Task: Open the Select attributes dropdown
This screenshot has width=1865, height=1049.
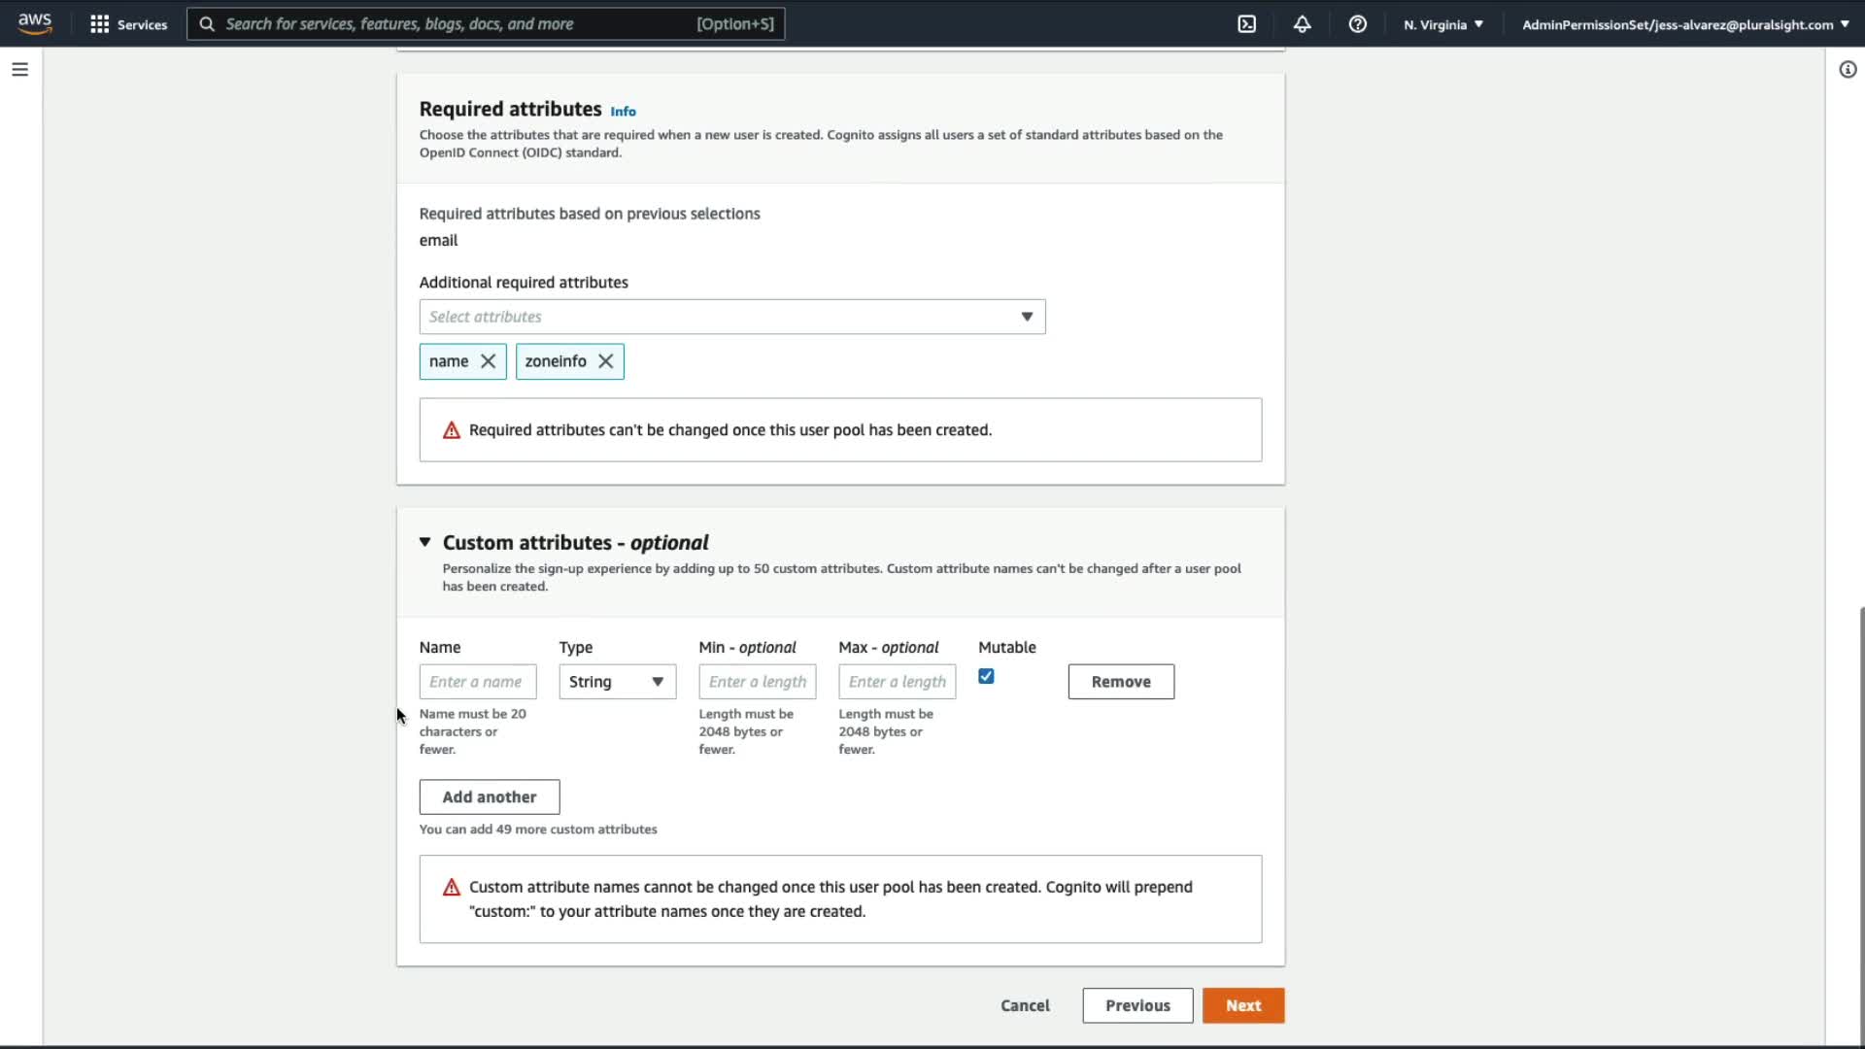Action: point(732,317)
